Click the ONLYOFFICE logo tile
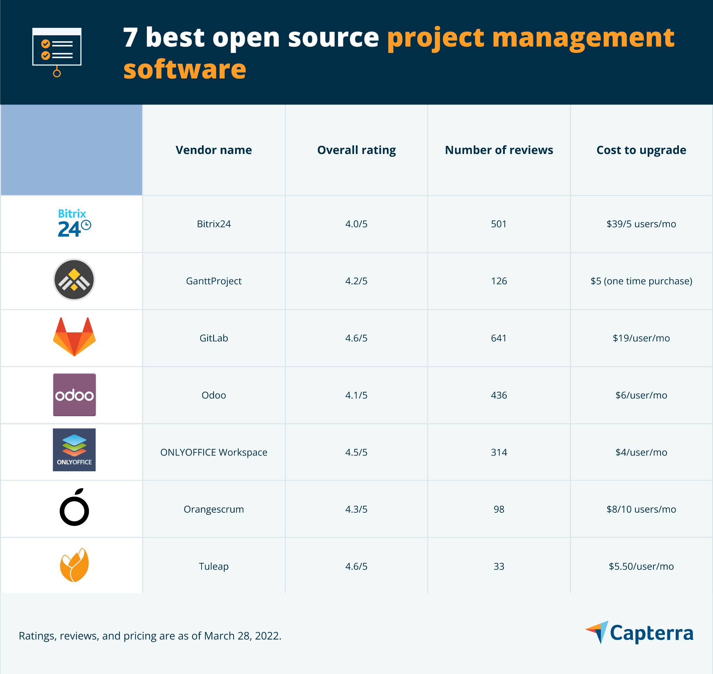The height and width of the screenshot is (674, 713). click(74, 450)
